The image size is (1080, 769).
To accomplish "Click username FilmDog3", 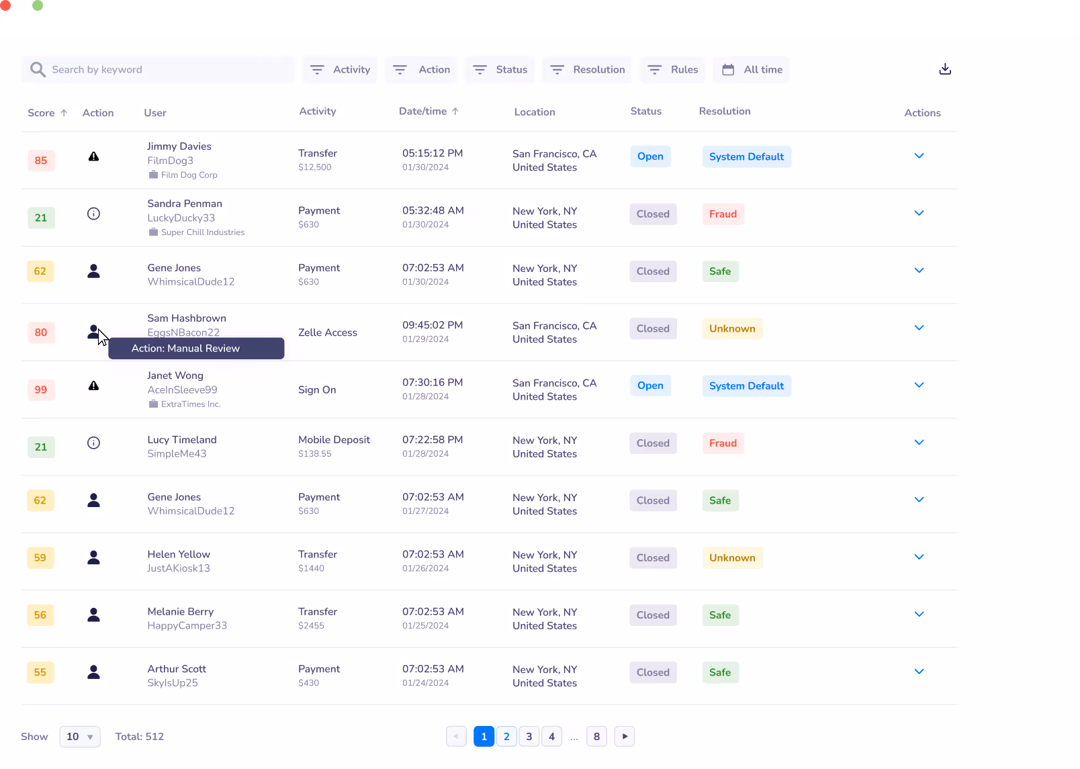I will tap(171, 161).
